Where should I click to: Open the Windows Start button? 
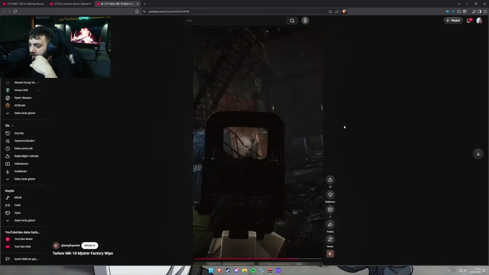211,270
